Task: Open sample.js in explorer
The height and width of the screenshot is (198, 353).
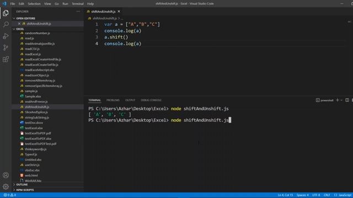Action: 31,91
